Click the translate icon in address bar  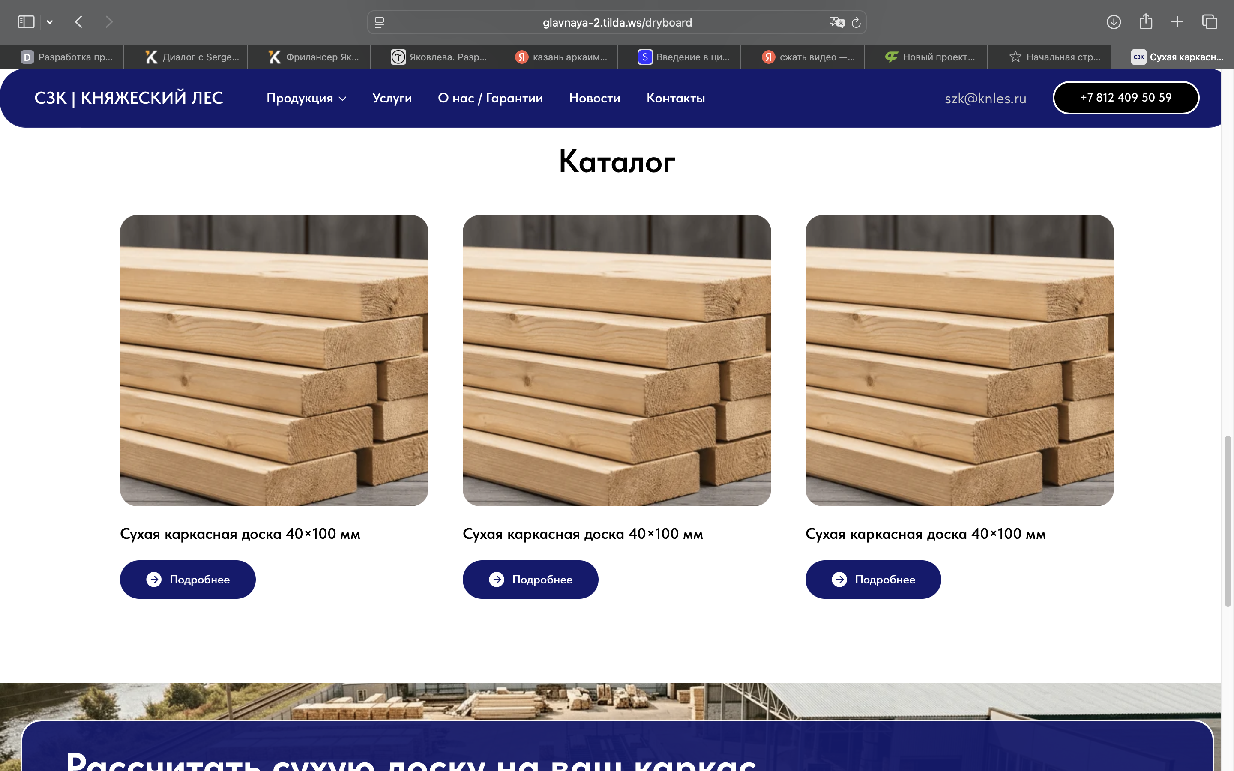click(837, 22)
